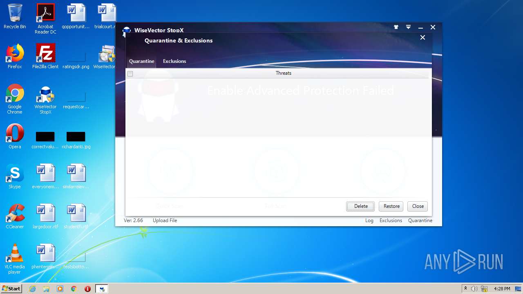Open the Quarantine link in the footer
The height and width of the screenshot is (294, 523).
[x=420, y=220]
